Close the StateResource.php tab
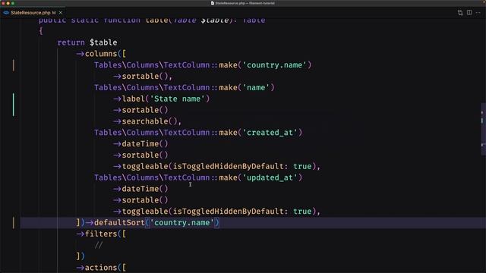The width and height of the screenshot is (486, 273). (x=61, y=13)
